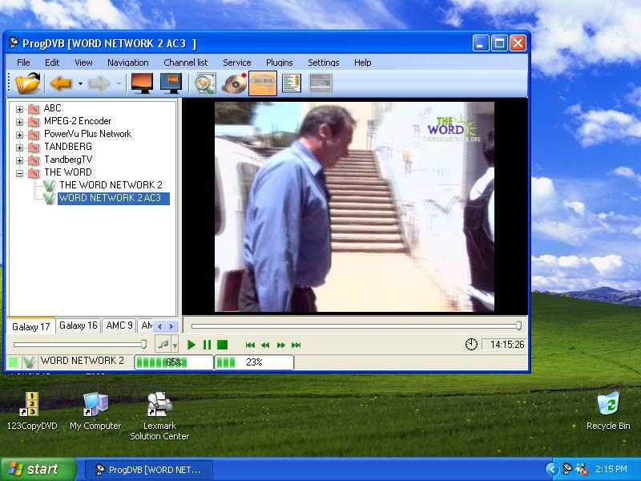
Task: Open the Plugins menu
Action: [279, 63]
